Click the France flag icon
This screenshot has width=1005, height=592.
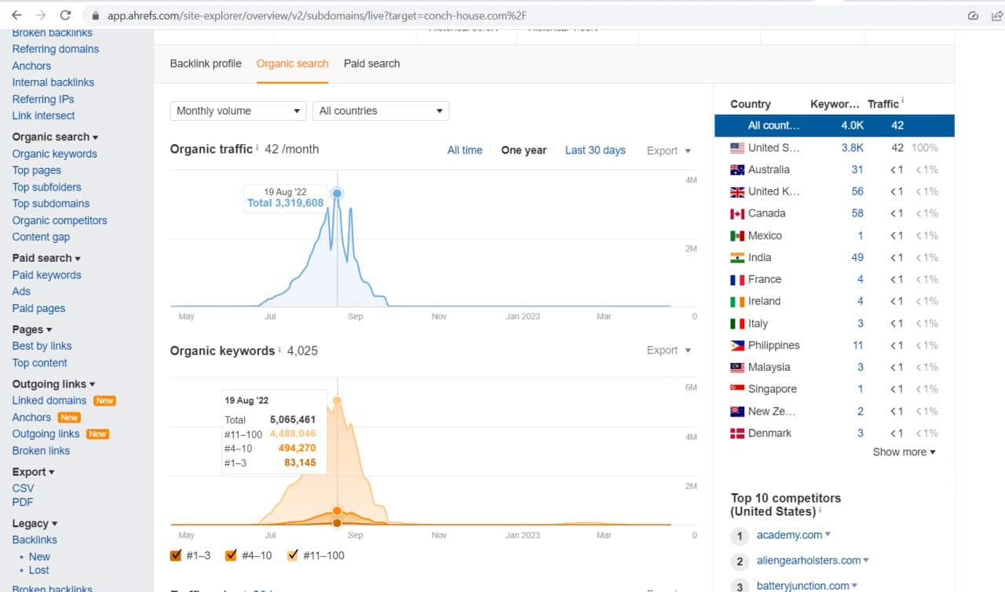[737, 279]
